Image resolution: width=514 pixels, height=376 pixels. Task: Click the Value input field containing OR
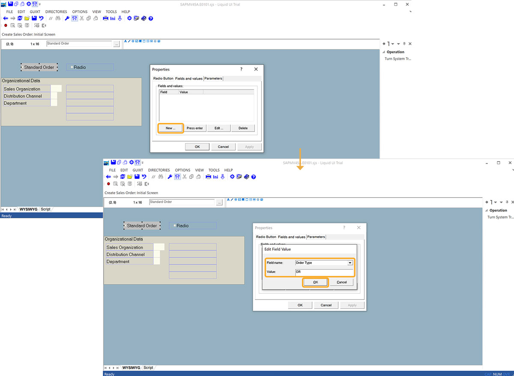(x=324, y=272)
